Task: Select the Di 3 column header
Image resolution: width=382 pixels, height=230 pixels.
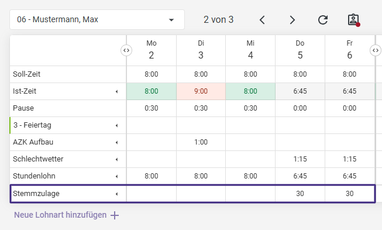Action: (x=201, y=50)
